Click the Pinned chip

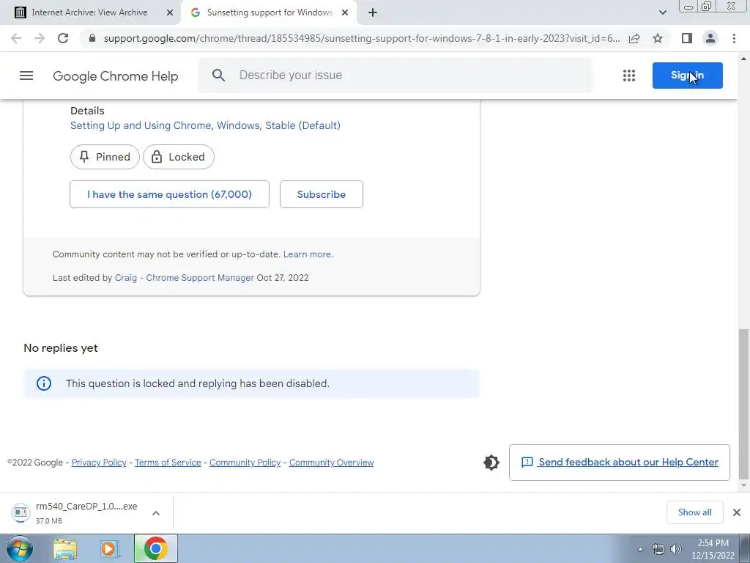click(x=105, y=157)
